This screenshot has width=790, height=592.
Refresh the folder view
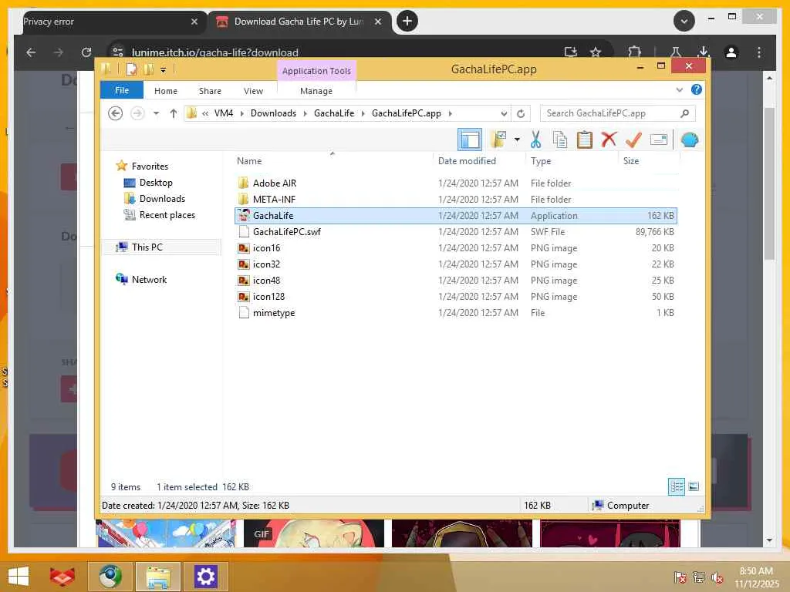pos(521,113)
